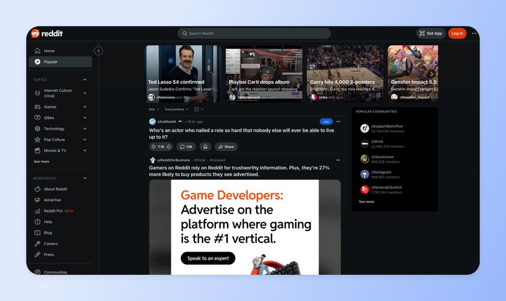This screenshot has width=506, height=301.
Task: Open the Everywhere location dropdown
Action: [x=177, y=109]
